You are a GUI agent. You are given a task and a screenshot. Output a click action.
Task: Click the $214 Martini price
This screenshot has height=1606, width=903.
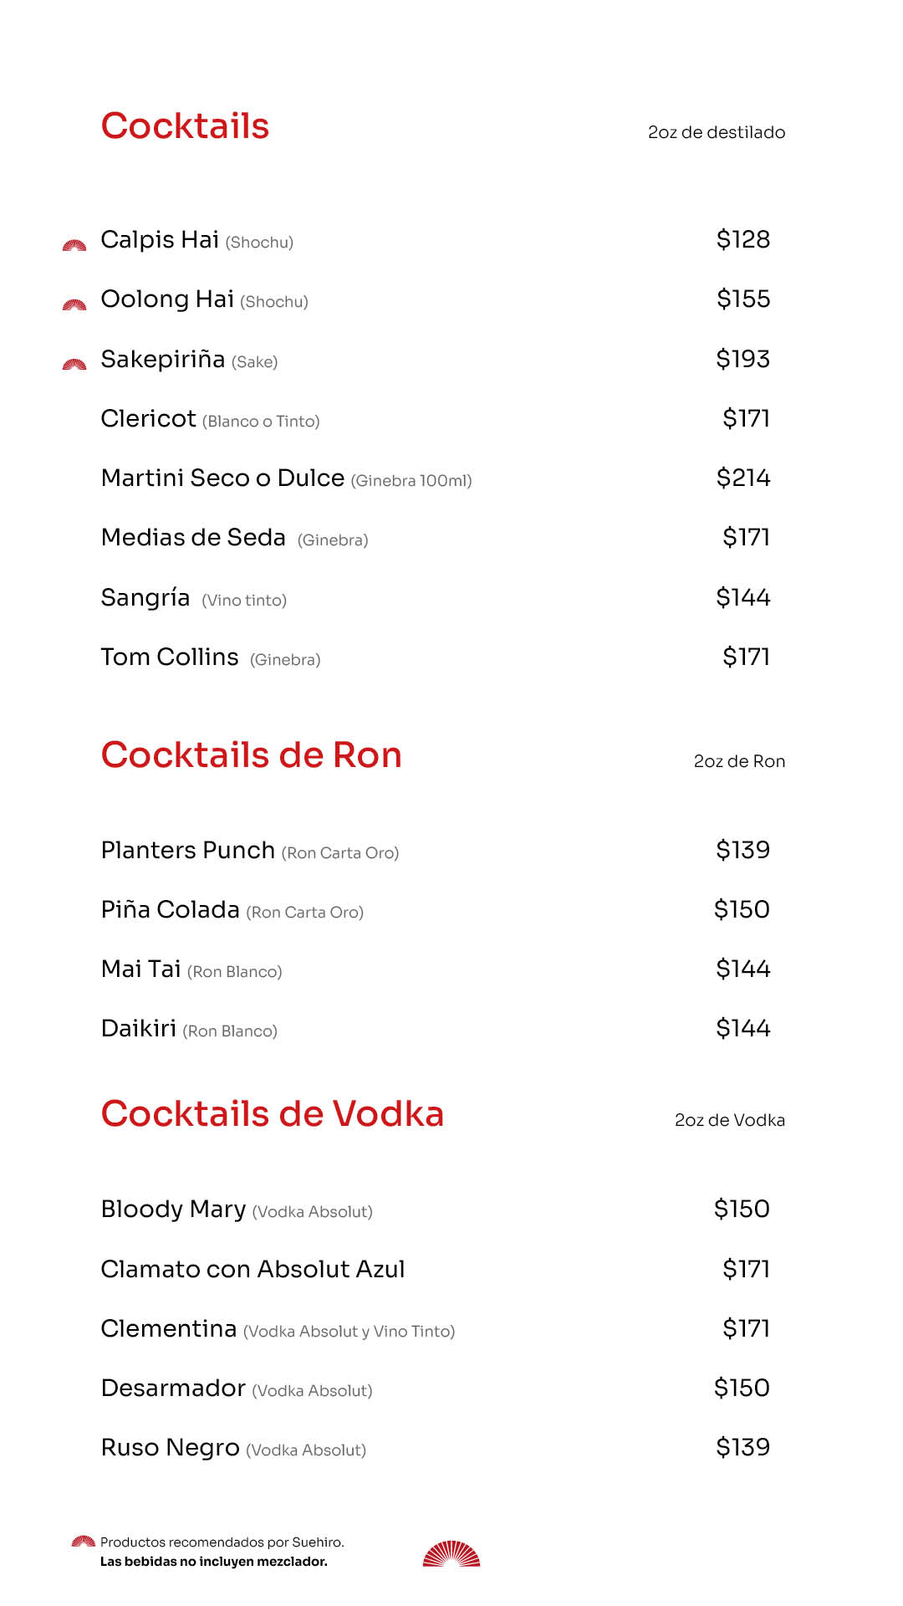(742, 478)
